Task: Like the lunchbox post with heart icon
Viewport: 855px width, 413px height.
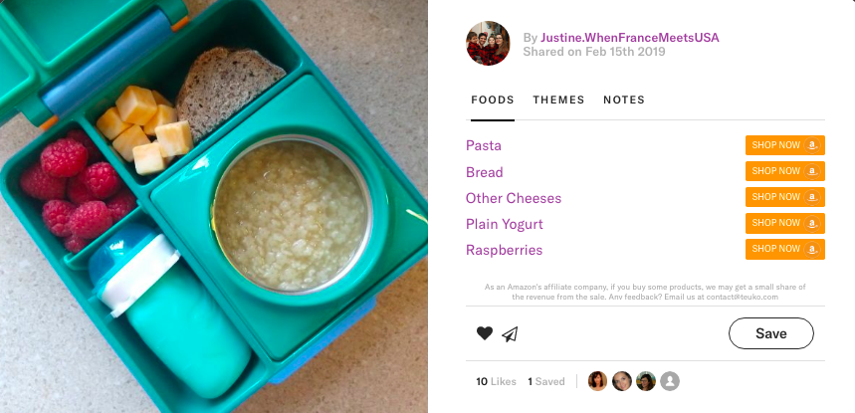Action: point(484,333)
